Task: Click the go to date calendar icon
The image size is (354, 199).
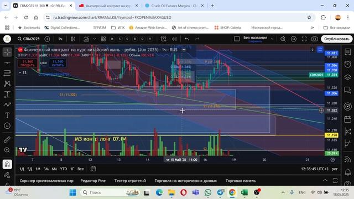Action: click(x=93, y=169)
